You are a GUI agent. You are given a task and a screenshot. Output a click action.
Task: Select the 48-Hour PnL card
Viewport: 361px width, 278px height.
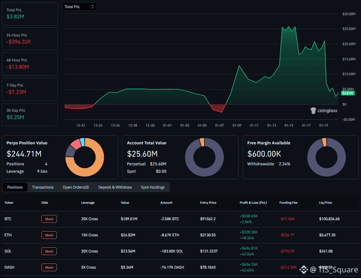[x=30, y=64]
